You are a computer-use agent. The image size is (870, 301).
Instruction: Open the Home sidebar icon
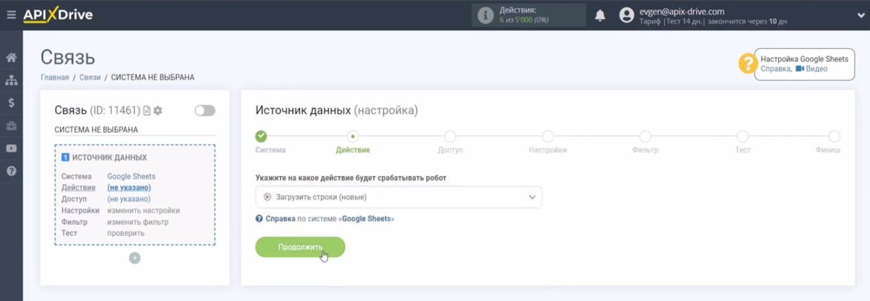11,57
